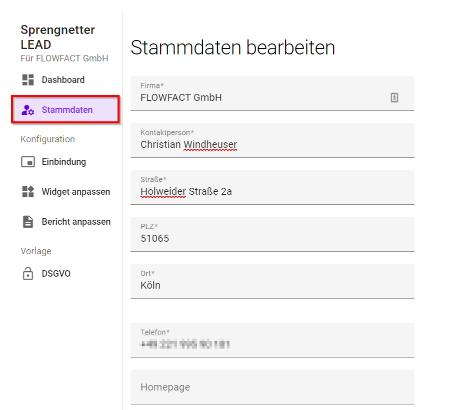The width and height of the screenshot is (459, 410).
Task: Click the Bericht anpassen document icon
Action: pyautogui.click(x=28, y=222)
